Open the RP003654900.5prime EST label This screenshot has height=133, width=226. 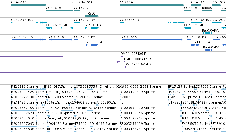pyautogui.click(x=137, y=108)
